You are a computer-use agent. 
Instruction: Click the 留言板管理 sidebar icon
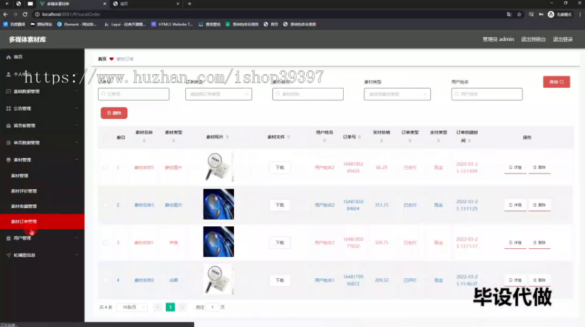pos(8,126)
